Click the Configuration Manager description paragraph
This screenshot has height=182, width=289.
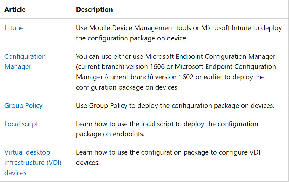(x=176, y=72)
